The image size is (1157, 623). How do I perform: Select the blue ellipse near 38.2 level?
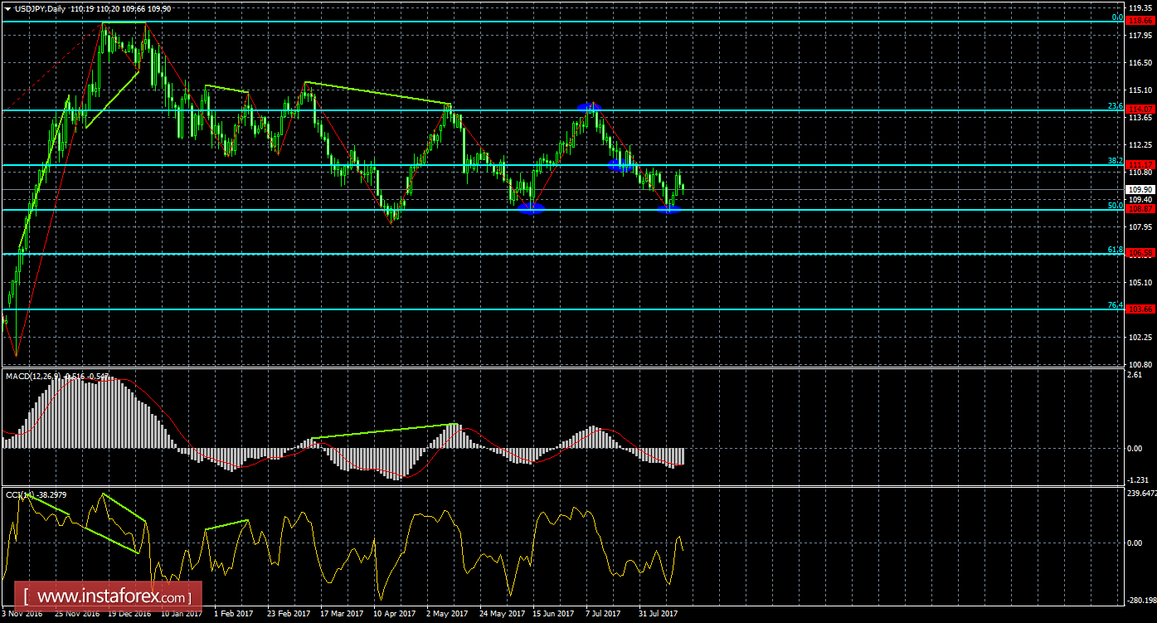[x=621, y=166]
